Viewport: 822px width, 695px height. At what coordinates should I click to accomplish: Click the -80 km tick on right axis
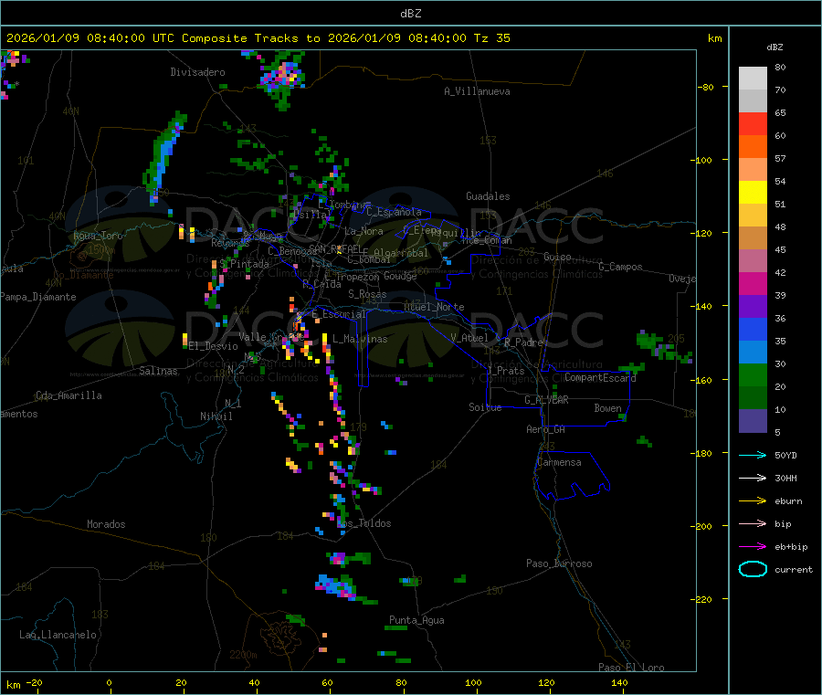point(705,87)
